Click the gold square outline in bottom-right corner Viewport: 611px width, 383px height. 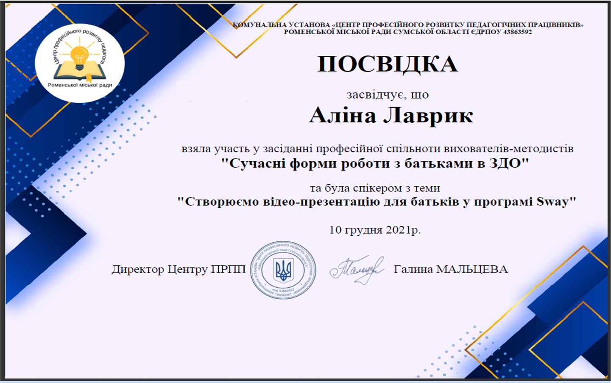(x=564, y=339)
